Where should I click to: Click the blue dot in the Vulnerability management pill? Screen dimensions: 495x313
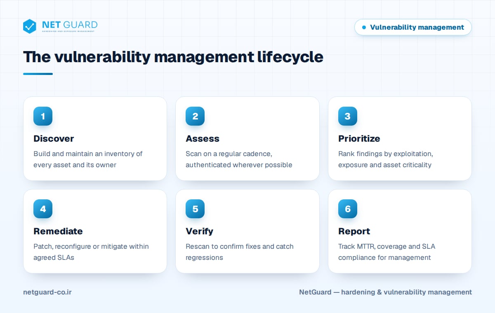(364, 27)
